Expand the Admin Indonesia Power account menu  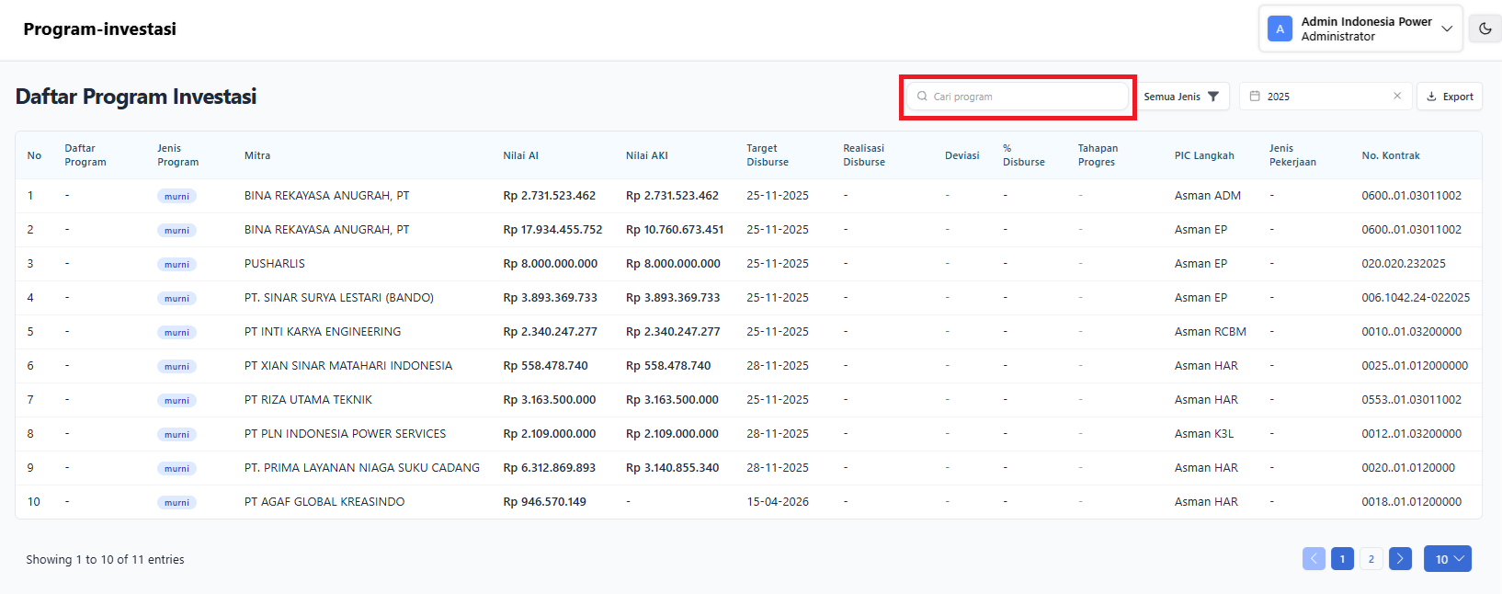coord(1447,29)
